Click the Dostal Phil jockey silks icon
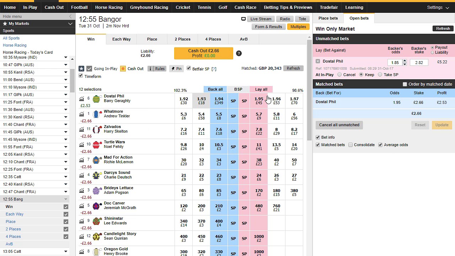 coord(96,99)
